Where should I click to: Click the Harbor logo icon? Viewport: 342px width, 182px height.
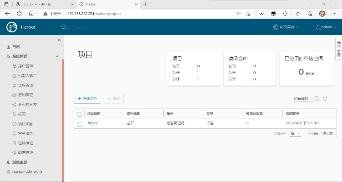(x=12, y=27)
